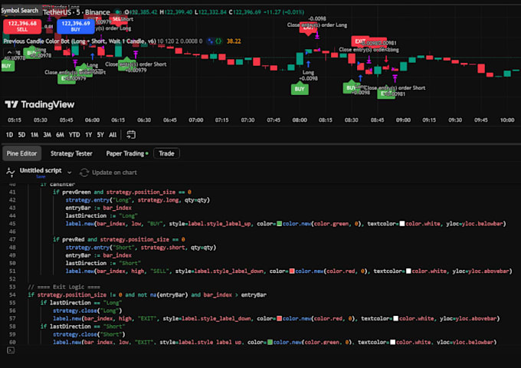Select the All time range
The height and width of the screenshot is (368, 521).
(x=113, y=135)
